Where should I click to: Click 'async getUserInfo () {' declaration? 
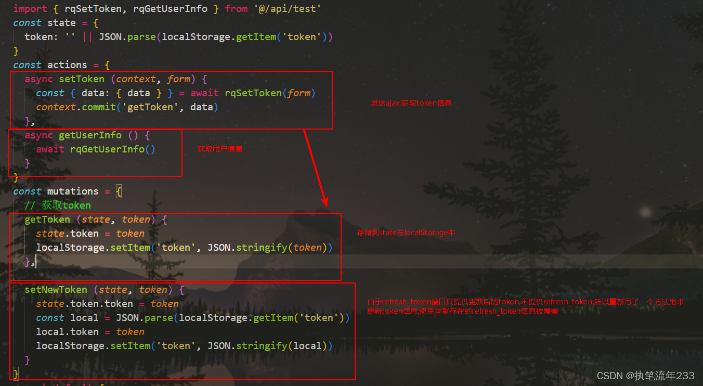[x=87, y=135]
